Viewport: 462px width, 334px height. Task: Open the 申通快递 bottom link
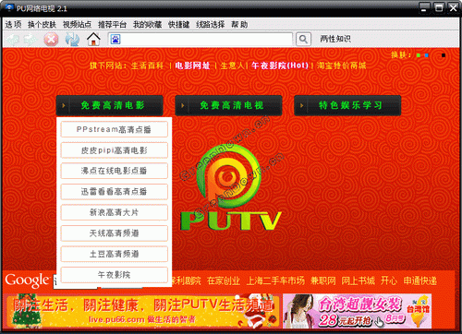coord(420,280)
